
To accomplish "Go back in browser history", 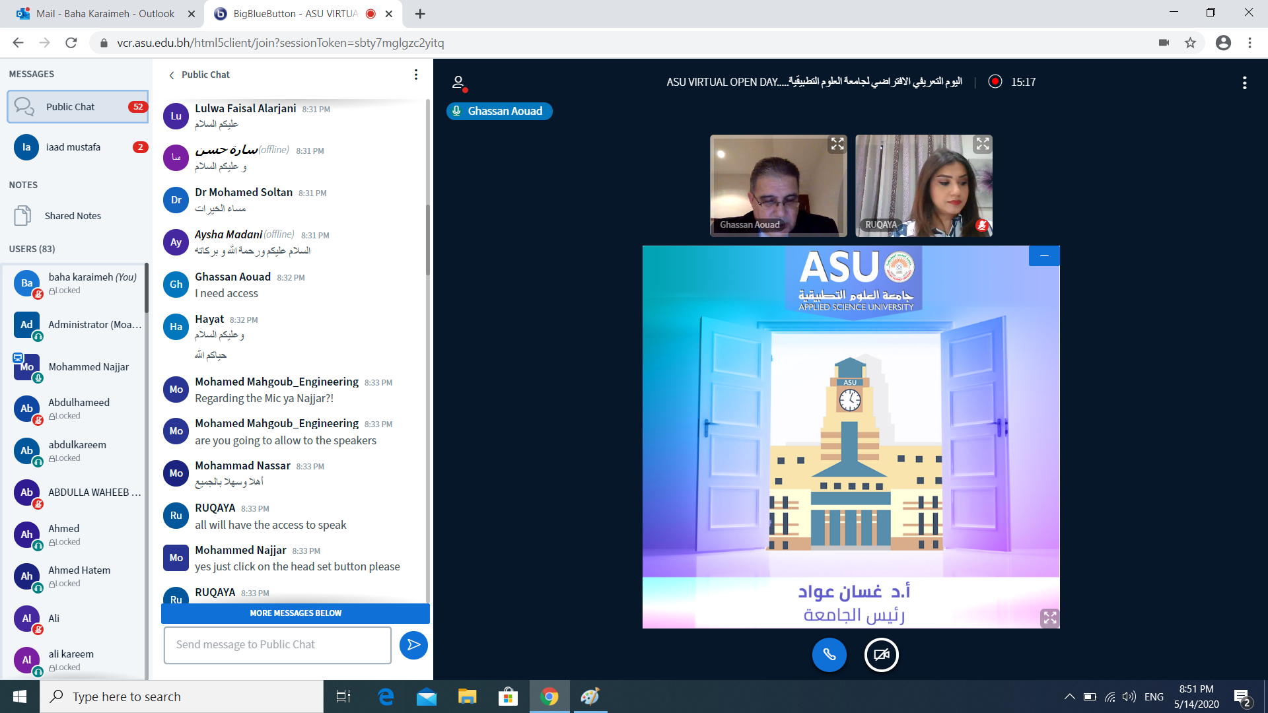I will click(18, 43).
